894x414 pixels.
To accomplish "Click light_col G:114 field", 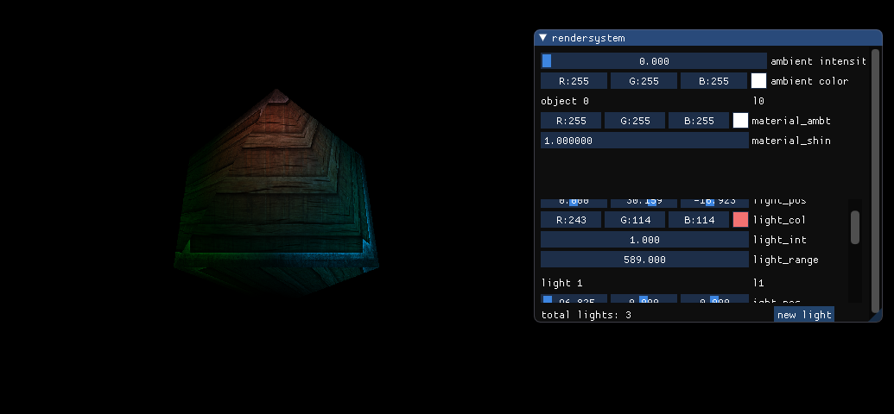I will coord(635,220).
